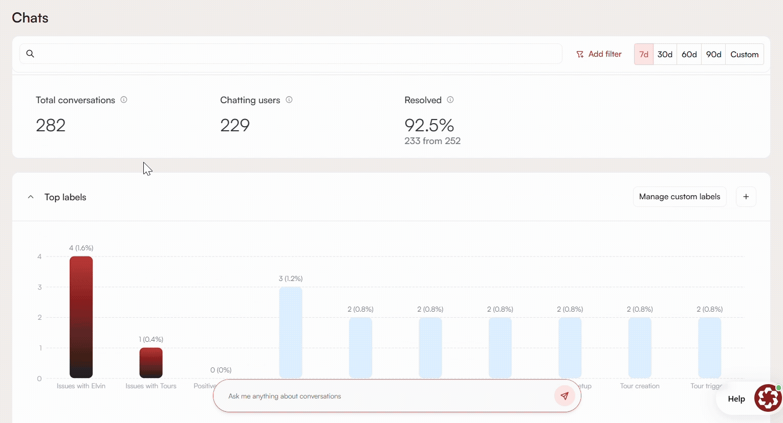Click the Issues with Tours axis label

tap(151, 386)
